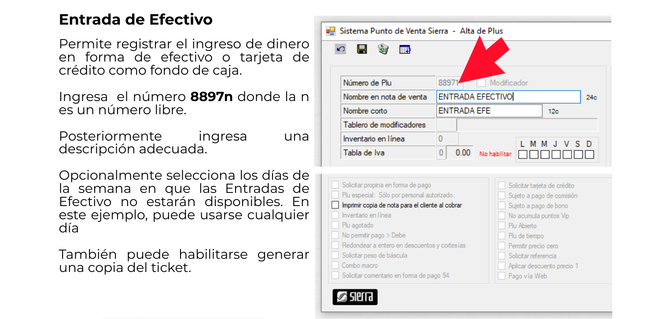663x319 pixels.
Task: Tick the L (lunes) day checkbox
Action: [x=523, y=154]
